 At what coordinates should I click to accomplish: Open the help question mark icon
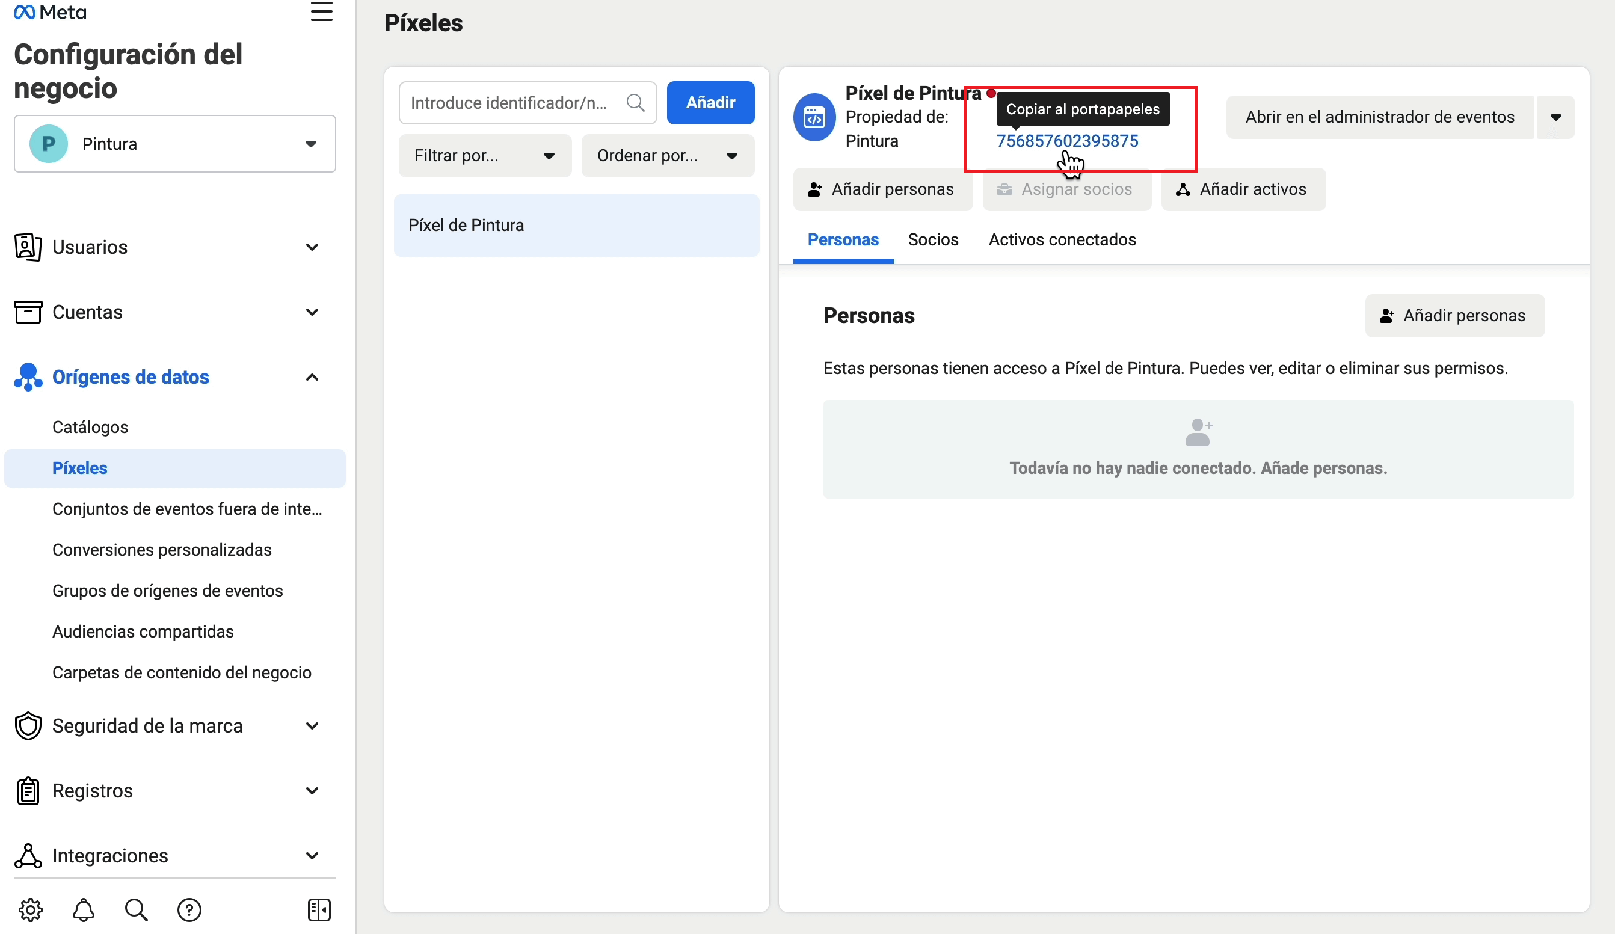[x=189, y=910]
